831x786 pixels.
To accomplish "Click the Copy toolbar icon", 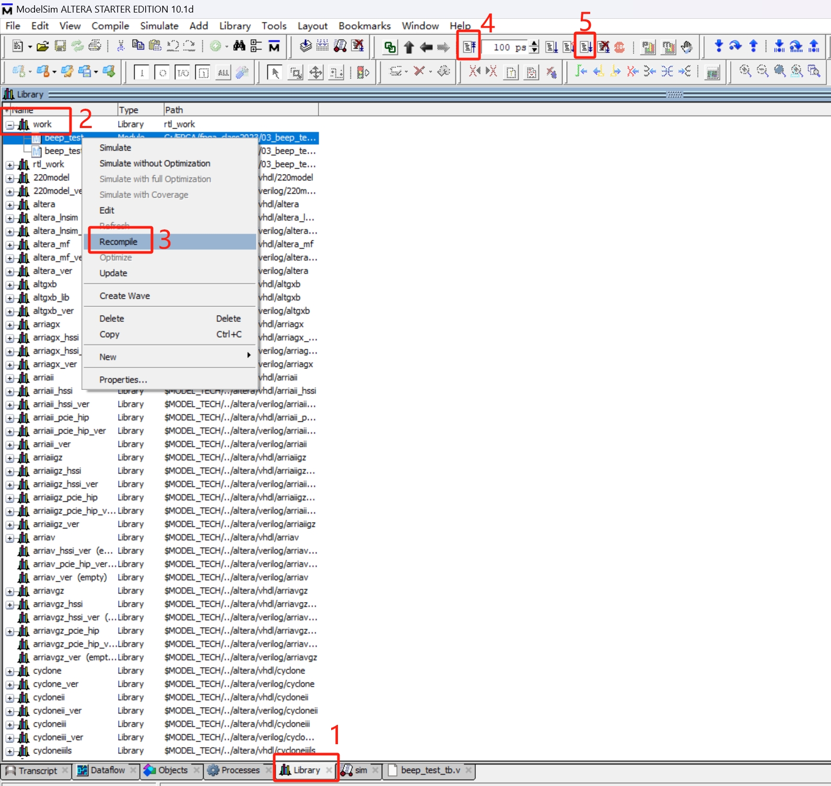I will tap(138, 46).
